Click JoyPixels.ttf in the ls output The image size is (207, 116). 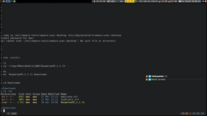click(x=70, y=100)
